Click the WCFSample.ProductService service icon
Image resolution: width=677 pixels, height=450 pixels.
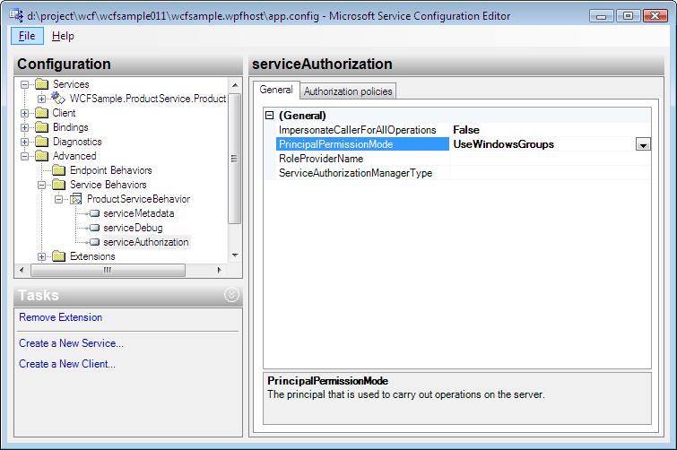pyautogui.click(x=59, y=99)
